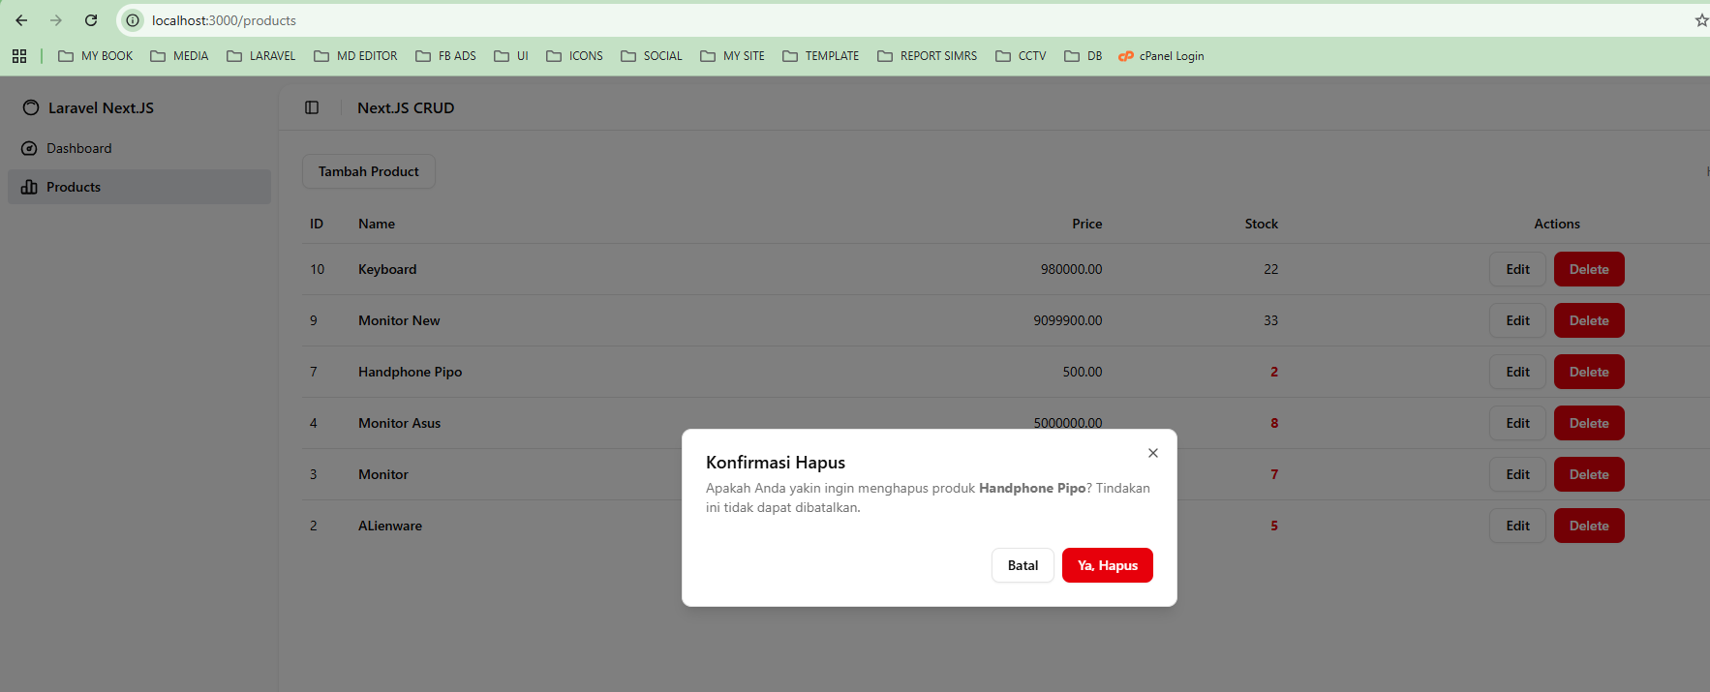Click the price 500.00

tap(1082, 372)
